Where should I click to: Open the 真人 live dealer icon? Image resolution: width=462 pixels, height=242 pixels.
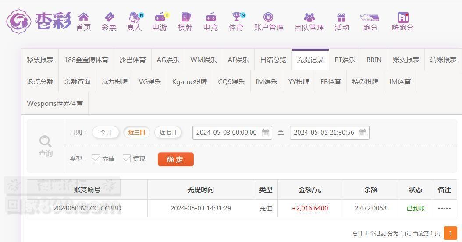(x=135, y=17)
